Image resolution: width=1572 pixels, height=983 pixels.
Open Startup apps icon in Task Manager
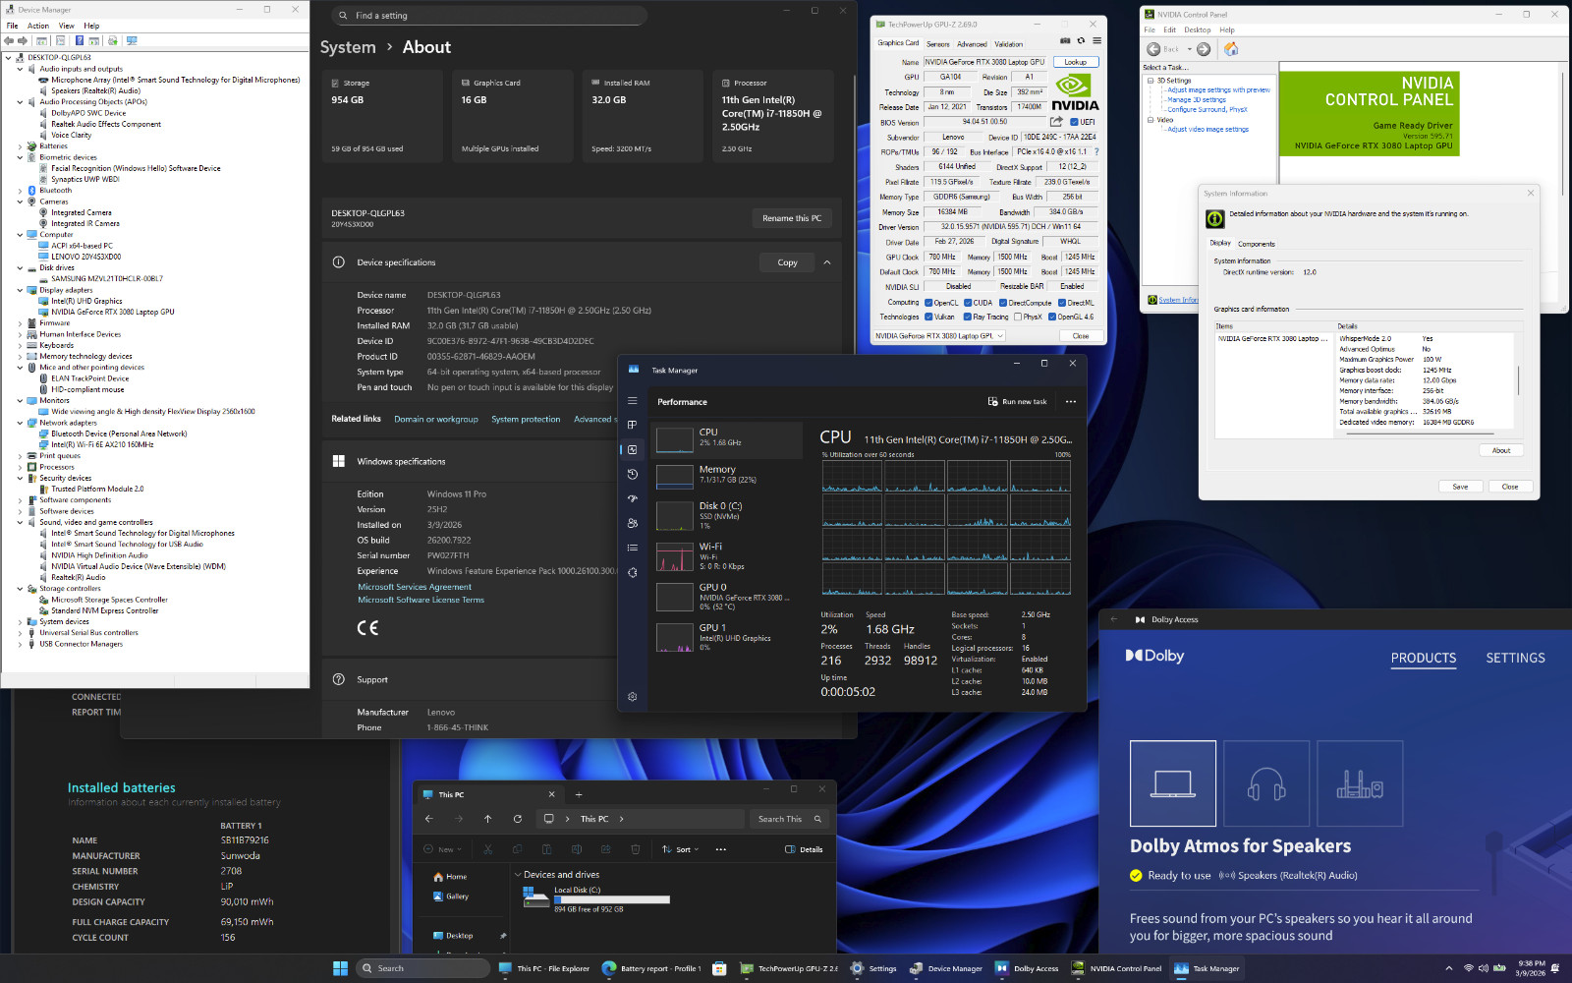(633, 498)
